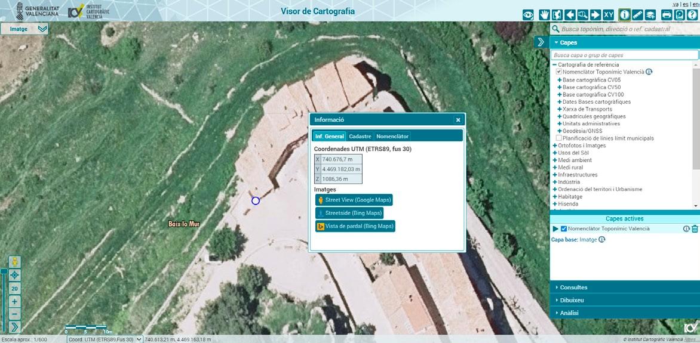
Task: Click the '20' zoom level button
Action: 14,289
